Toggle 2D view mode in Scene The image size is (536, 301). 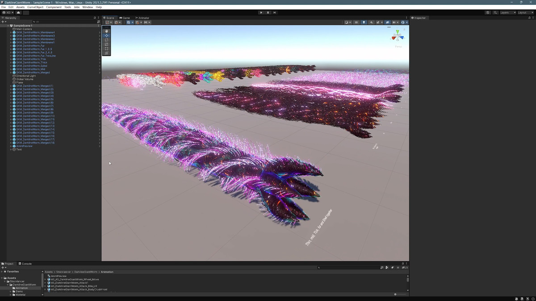356,22
